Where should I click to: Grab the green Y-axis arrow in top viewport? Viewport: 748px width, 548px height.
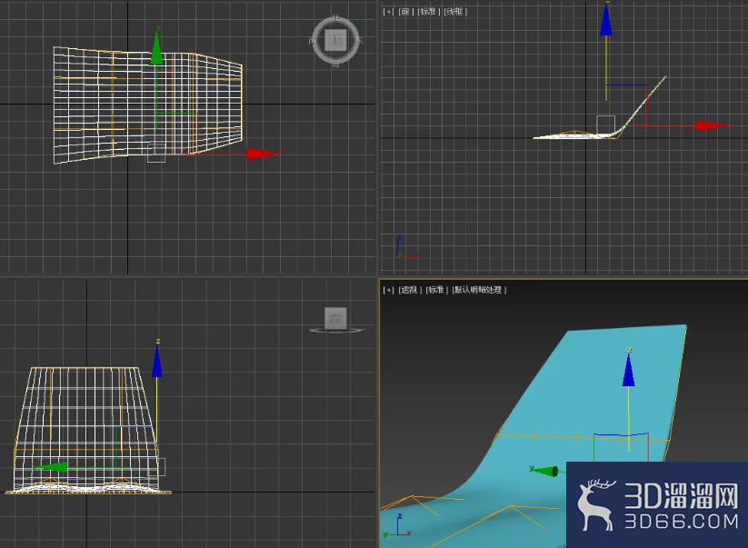tap(156, 47)
